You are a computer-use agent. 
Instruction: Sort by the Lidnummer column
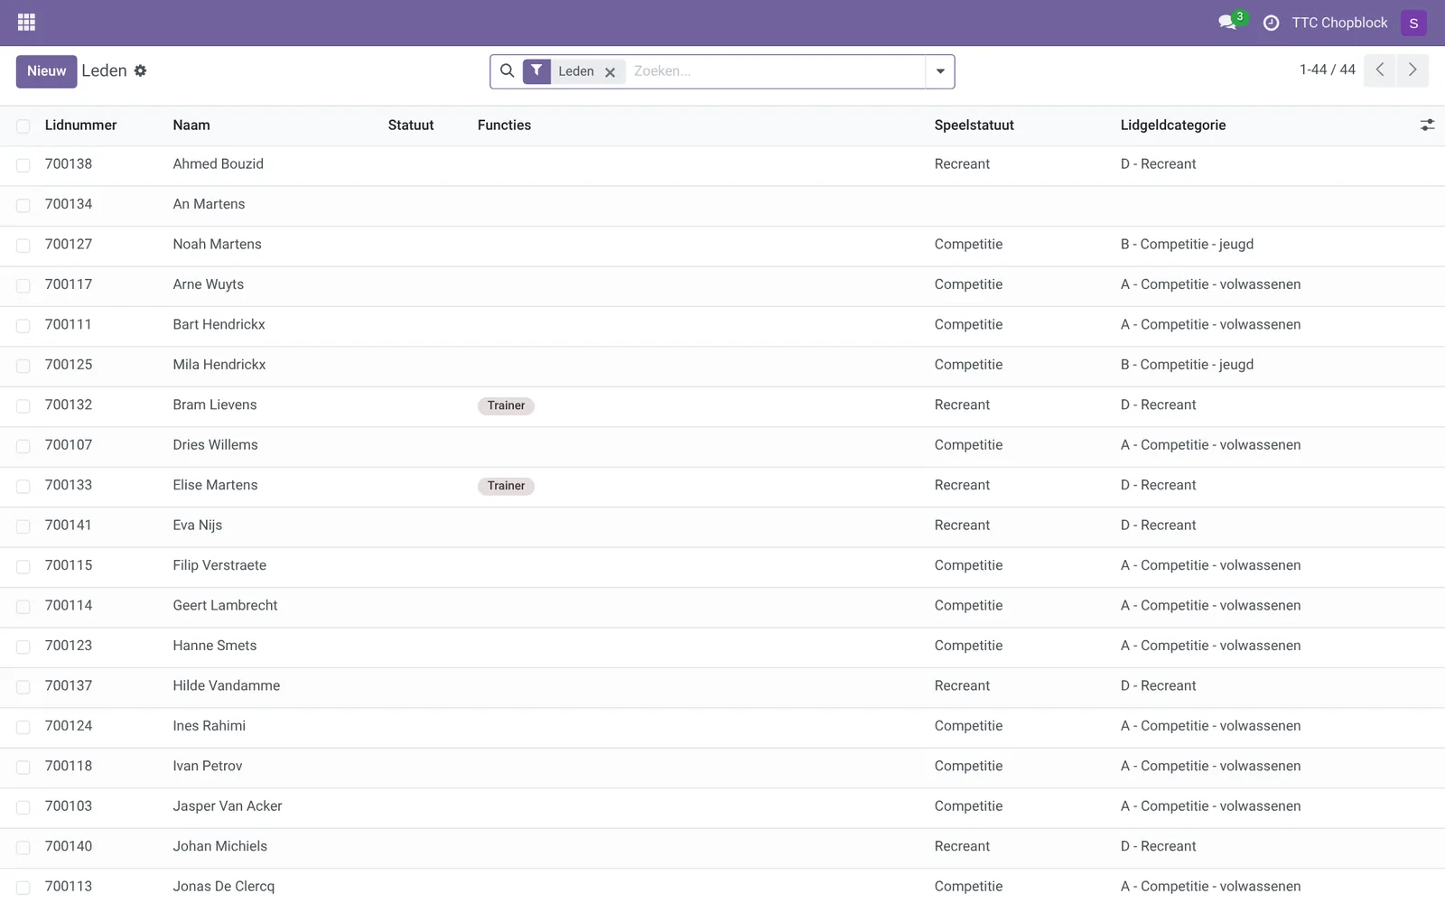(x=80, y=126)
